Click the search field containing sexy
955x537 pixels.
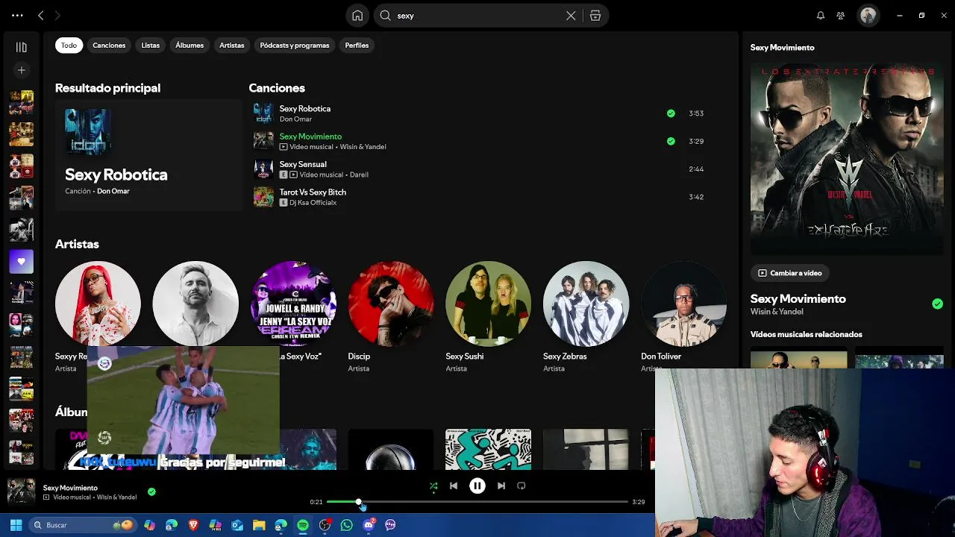[492, 16]
